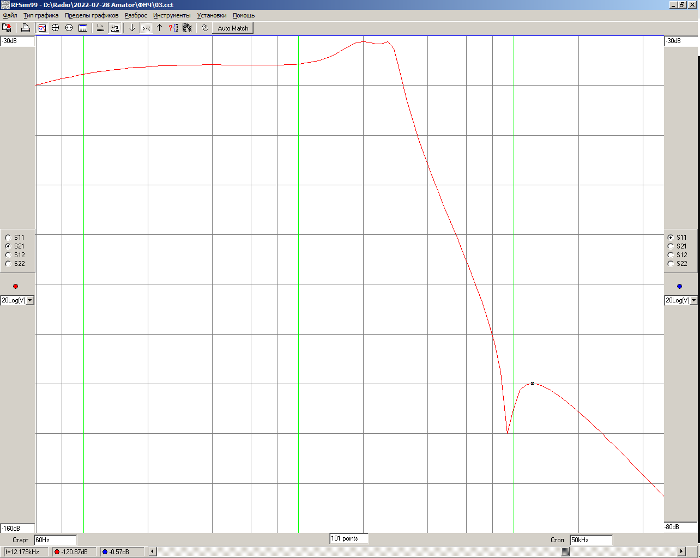Click the up arrow toolbar icon
700x558 pixels.
tap(159, 28)
